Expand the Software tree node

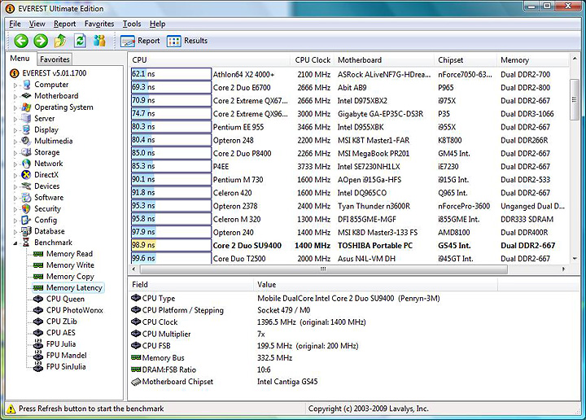[15, 198]
